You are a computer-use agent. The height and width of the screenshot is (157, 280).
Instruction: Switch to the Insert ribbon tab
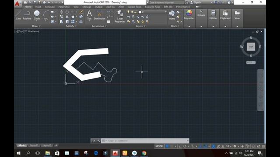click(x=38, y=7)
